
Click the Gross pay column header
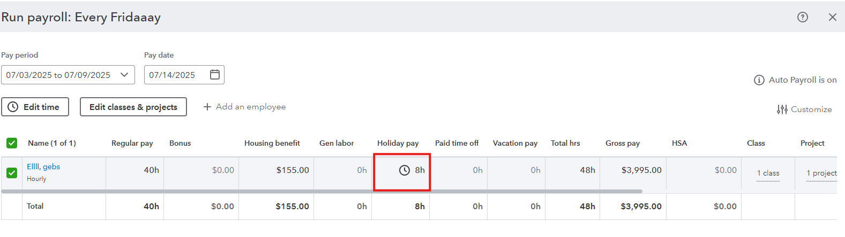point(623,143)
